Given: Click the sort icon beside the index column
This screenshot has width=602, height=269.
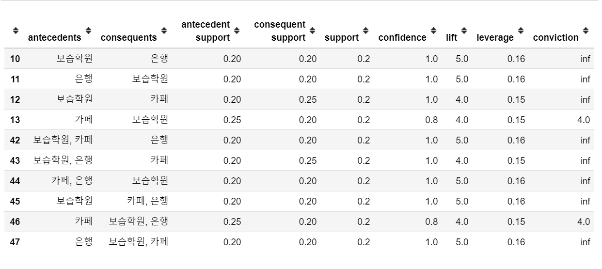Looking at the screenshot, I should pyautogui.click(x=16, y=31).
